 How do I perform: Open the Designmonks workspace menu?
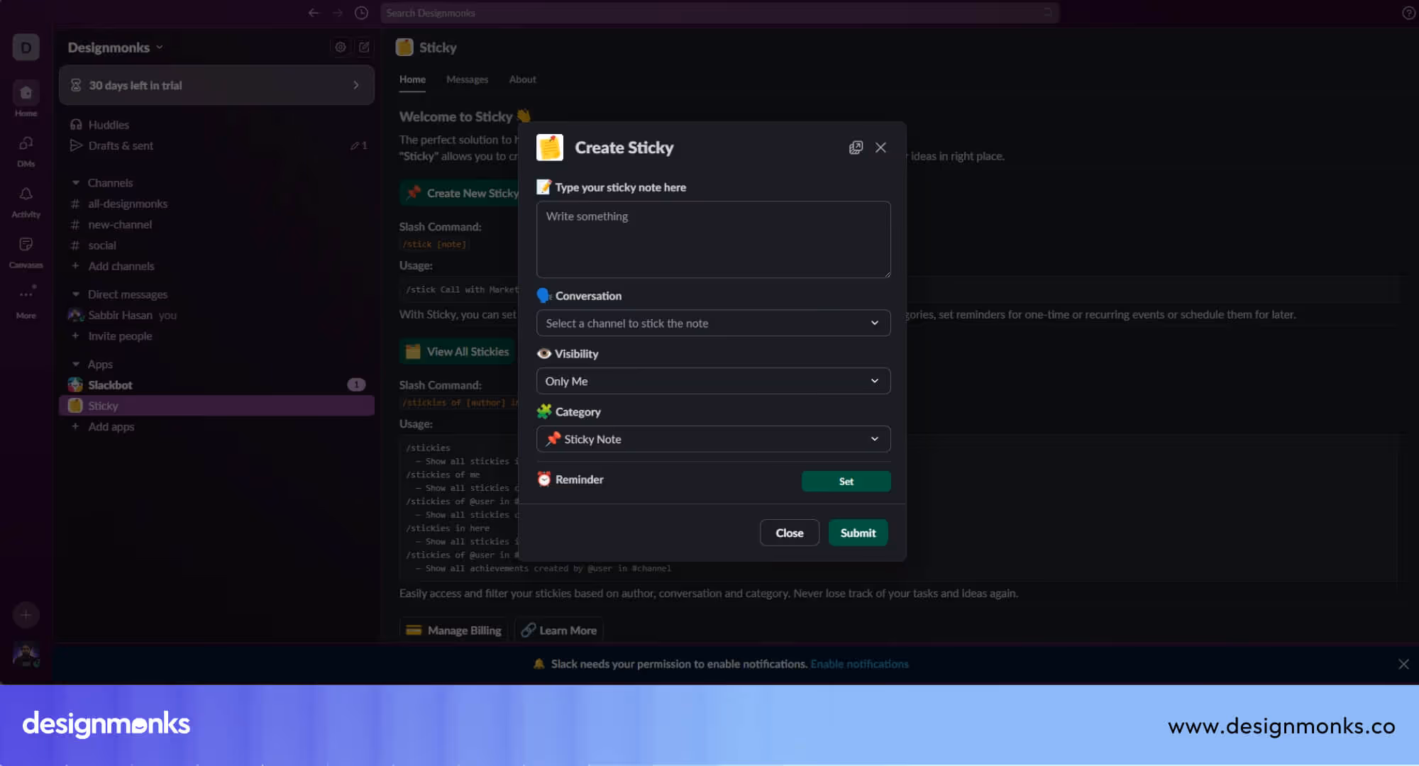pyautogui.click(x=116, y=48)
